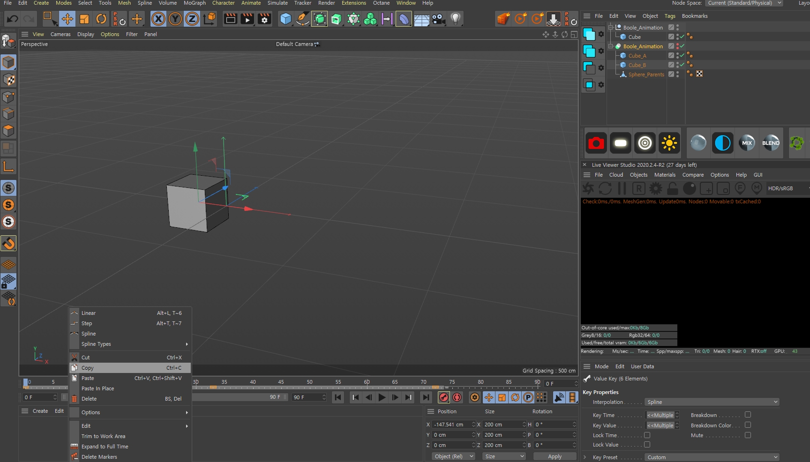Click the green MoGraph Cloner icon
This screenshot has height=462, width=810.
coord(370,19)
